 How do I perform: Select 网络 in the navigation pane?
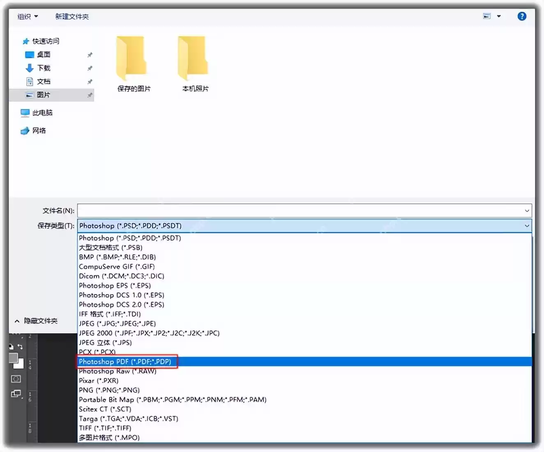[x=39, y=131]
